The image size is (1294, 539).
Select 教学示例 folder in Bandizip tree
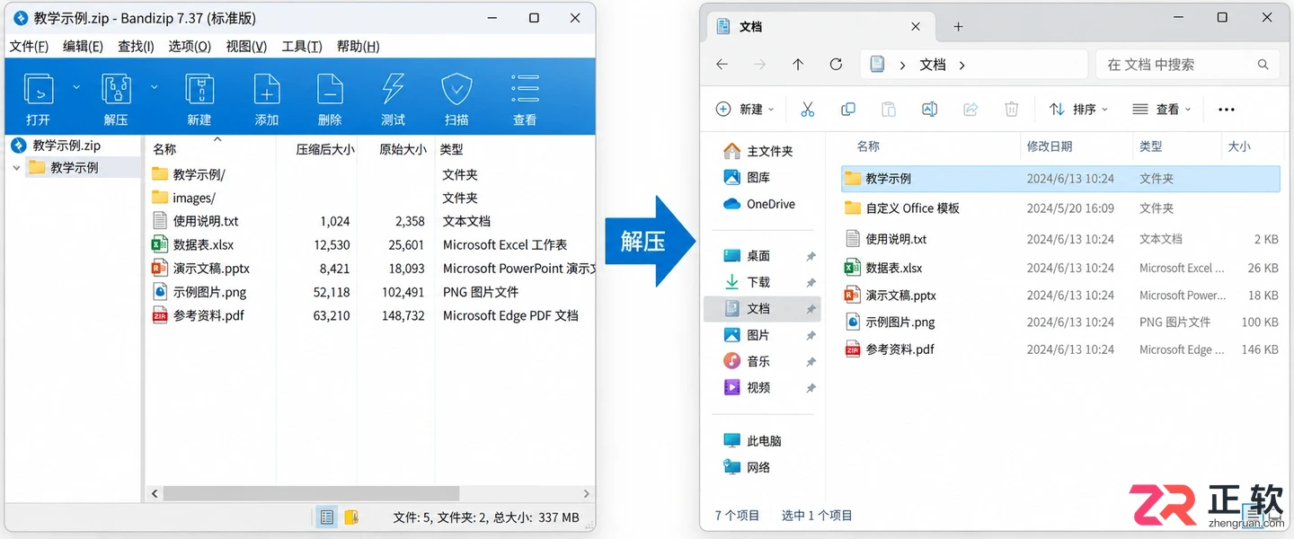pyautogui.click(x=63, y=167)
